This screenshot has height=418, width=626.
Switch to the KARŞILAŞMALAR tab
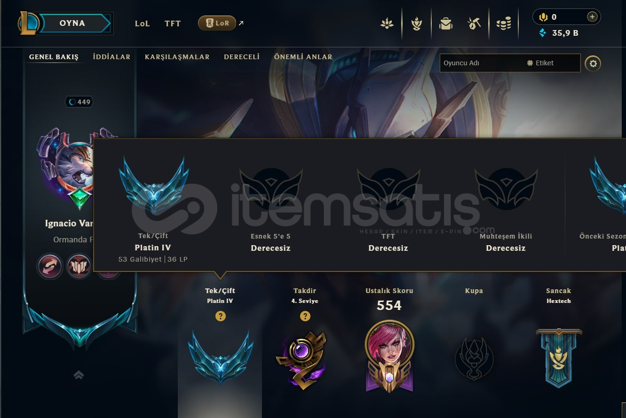[x=177, y=57]
